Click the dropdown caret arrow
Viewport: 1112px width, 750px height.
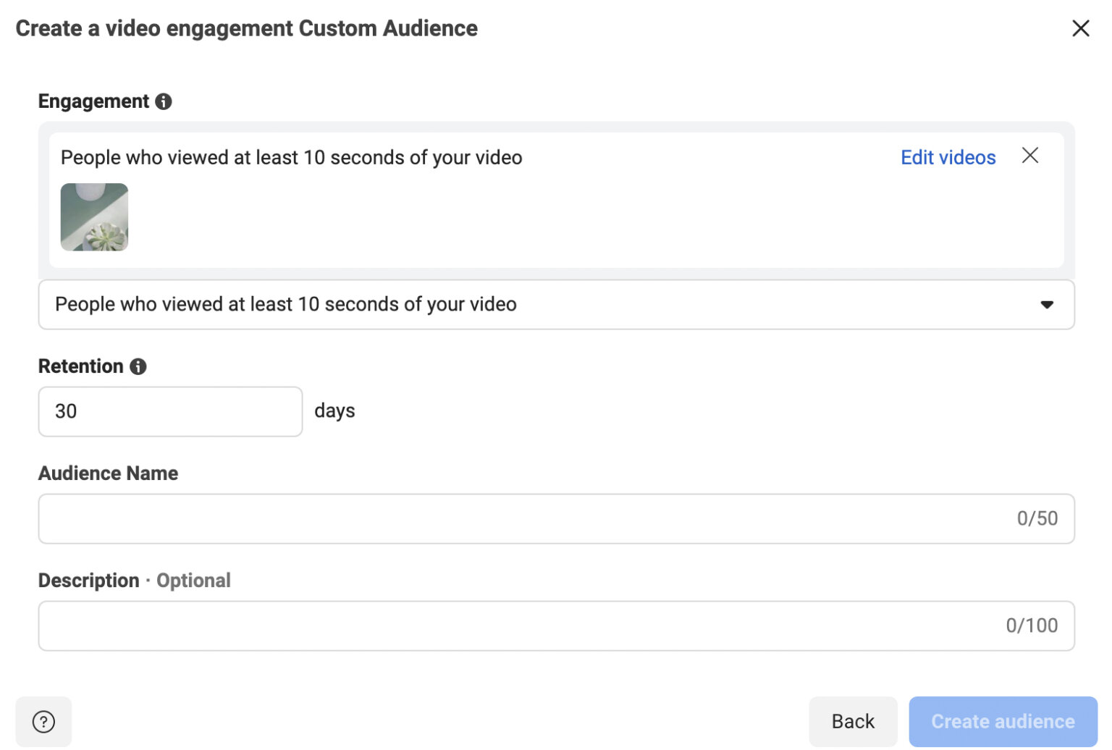[1046, 305]
